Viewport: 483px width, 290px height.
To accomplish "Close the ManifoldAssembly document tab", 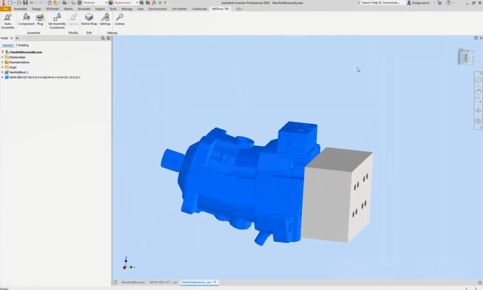I will point(215,282).
